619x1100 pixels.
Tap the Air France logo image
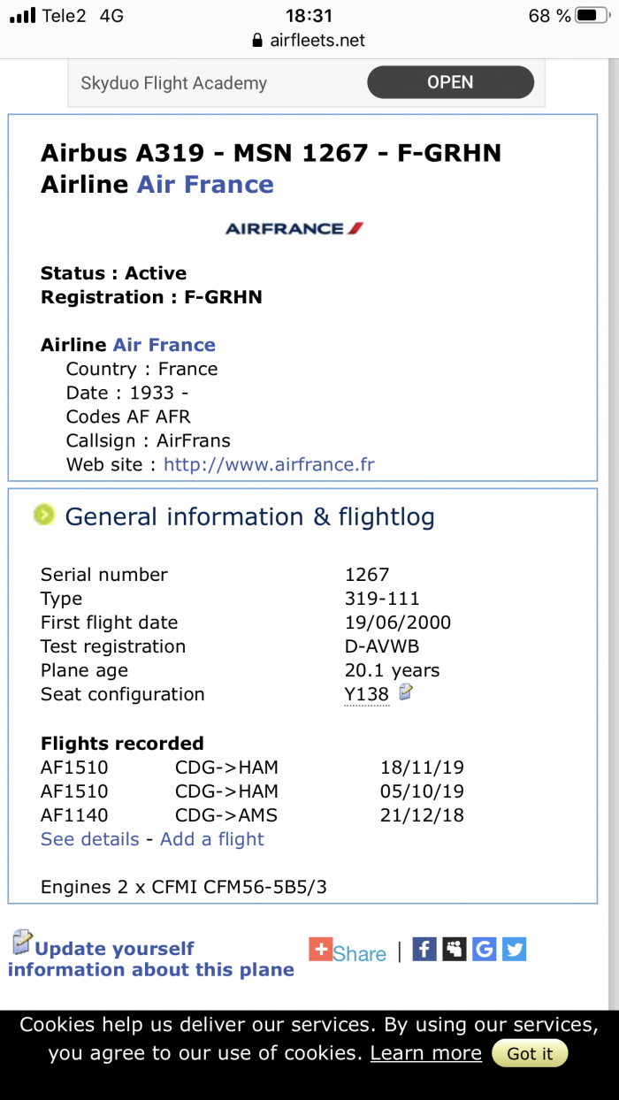pos(294,228)
